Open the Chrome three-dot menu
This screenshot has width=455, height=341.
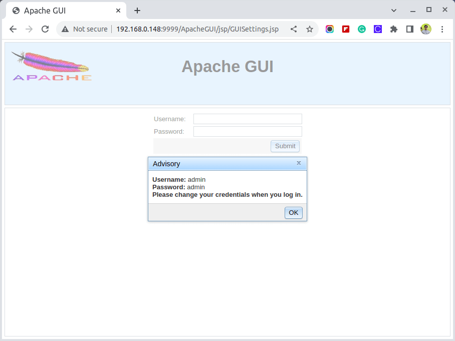pyautogui.click(x=442, y=29)
